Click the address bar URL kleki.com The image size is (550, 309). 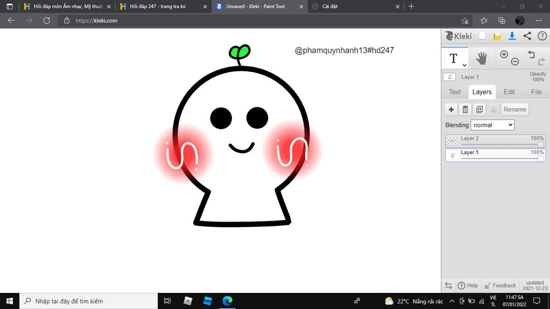(97, 21)
